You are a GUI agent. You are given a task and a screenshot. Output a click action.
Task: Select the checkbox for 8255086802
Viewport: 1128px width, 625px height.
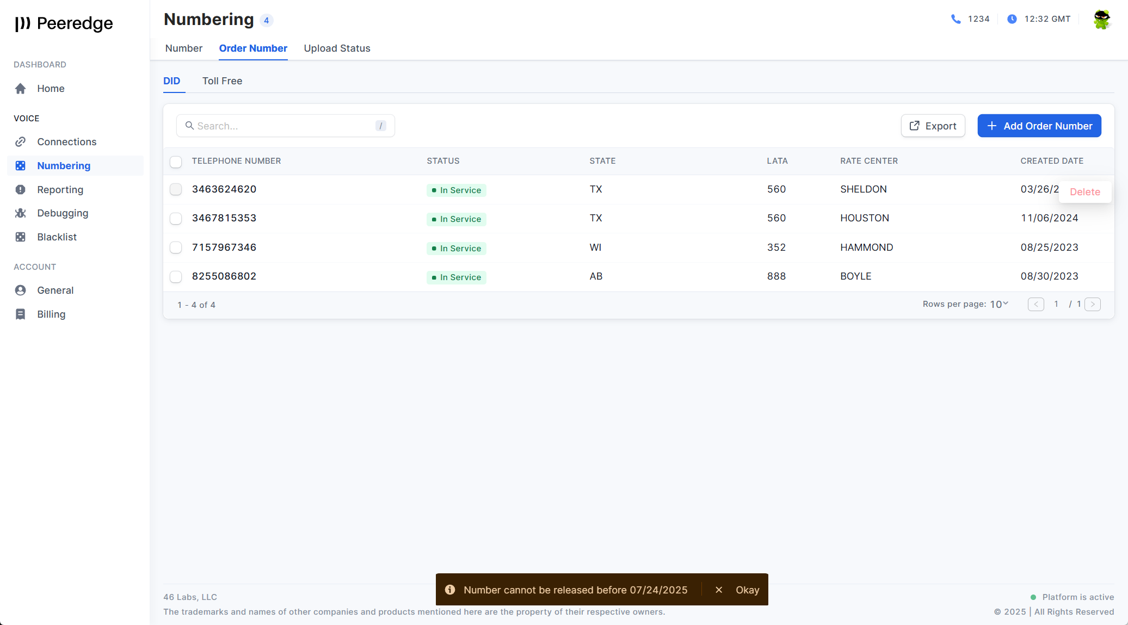[176, 277]
